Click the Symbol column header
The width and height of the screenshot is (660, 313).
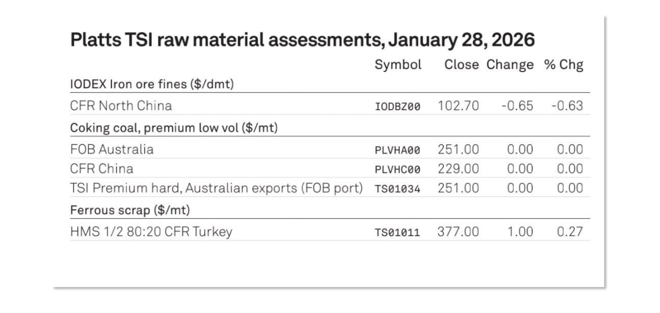pos(398,64)
